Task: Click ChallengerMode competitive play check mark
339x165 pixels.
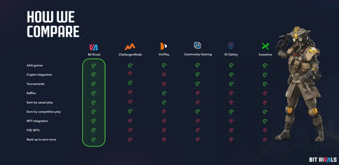Action: click(130, 111)
